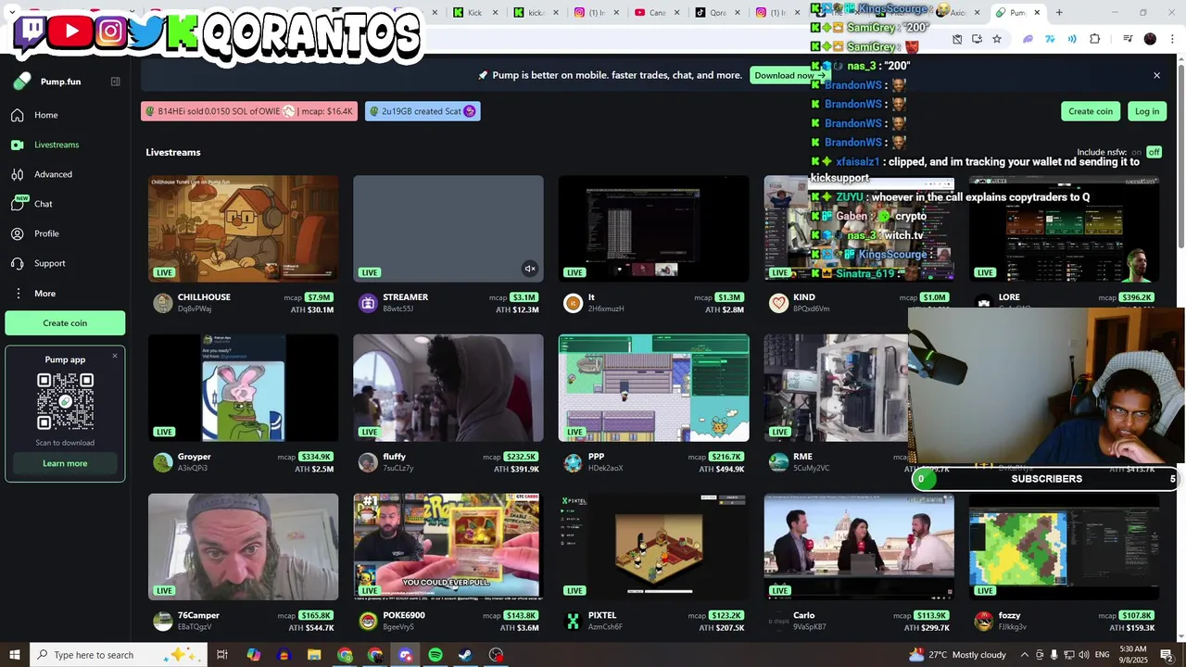This screenshot has width=1186, height=667.
Task: Toggle the Include nsfw switch
Action: coord(1154,152)
